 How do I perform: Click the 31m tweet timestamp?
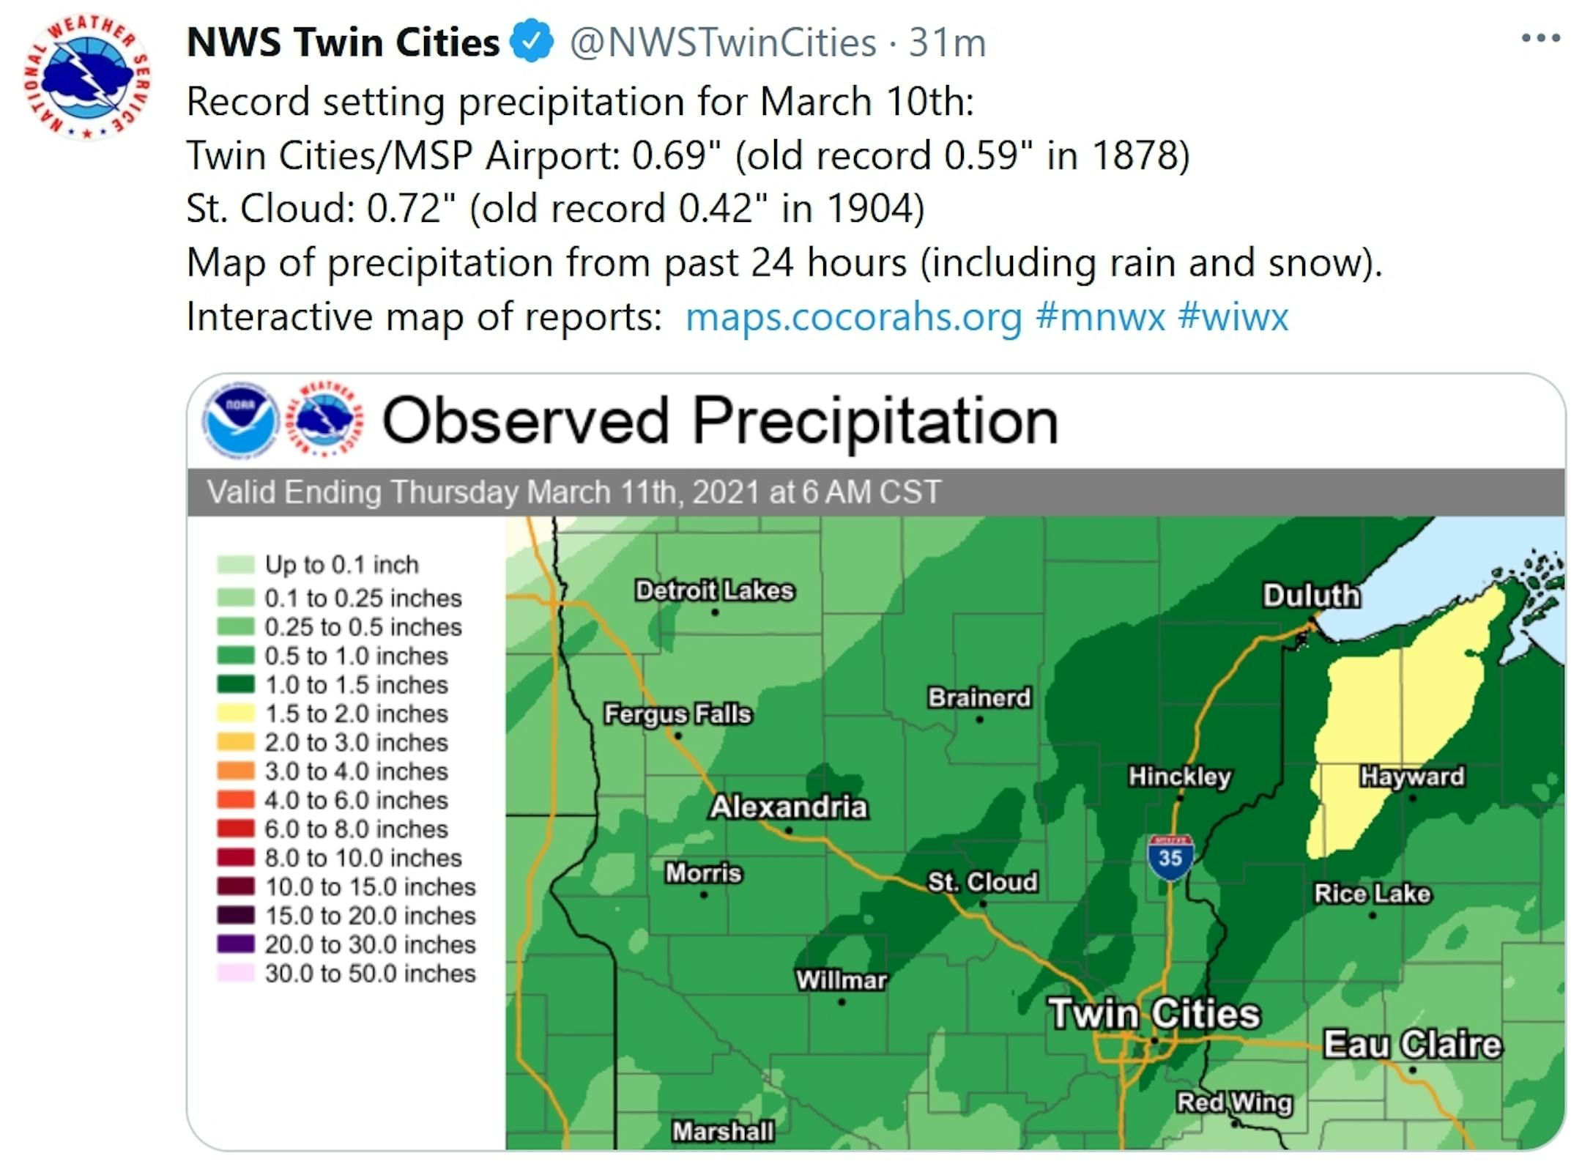coord(947,42)
